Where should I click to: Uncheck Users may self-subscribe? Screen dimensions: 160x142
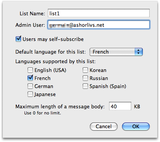coord(18,39)
